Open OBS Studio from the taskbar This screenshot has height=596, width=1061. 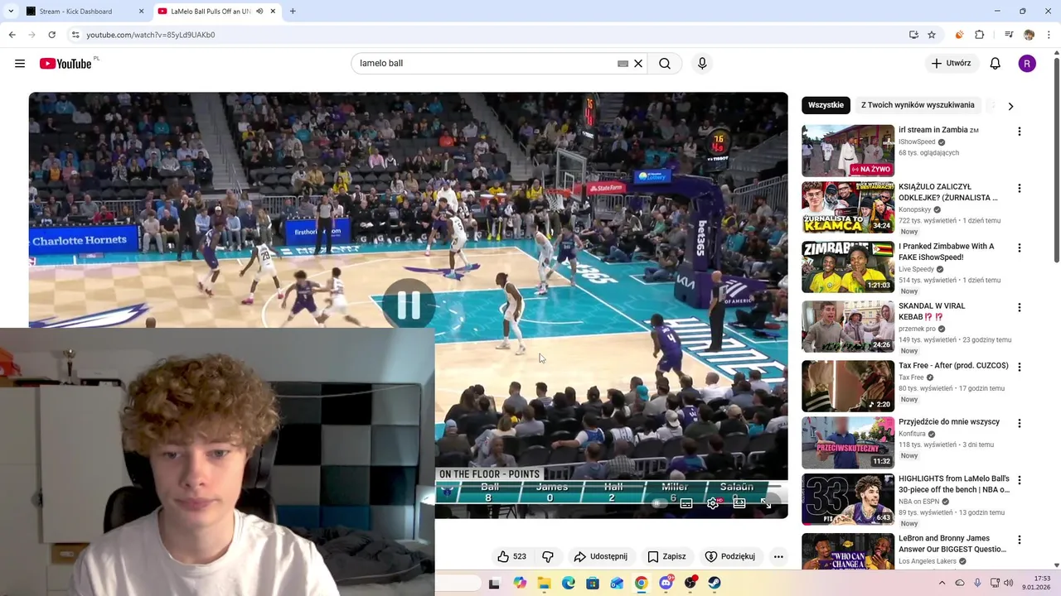click(690, 583)
